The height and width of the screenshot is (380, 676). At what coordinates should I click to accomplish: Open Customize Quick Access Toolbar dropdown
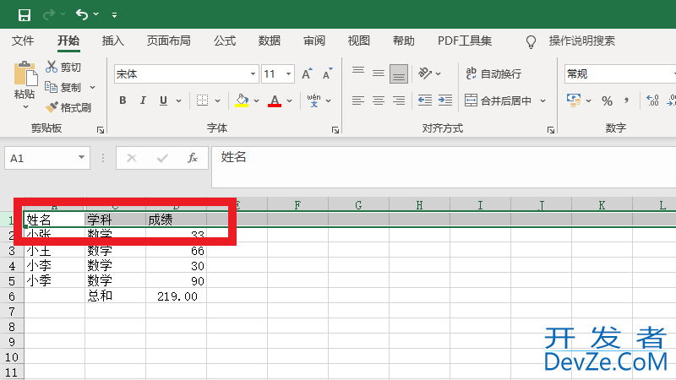tap(114, 15)
